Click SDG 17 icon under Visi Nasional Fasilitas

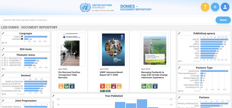pyautogui.click(x=72, y=86)
